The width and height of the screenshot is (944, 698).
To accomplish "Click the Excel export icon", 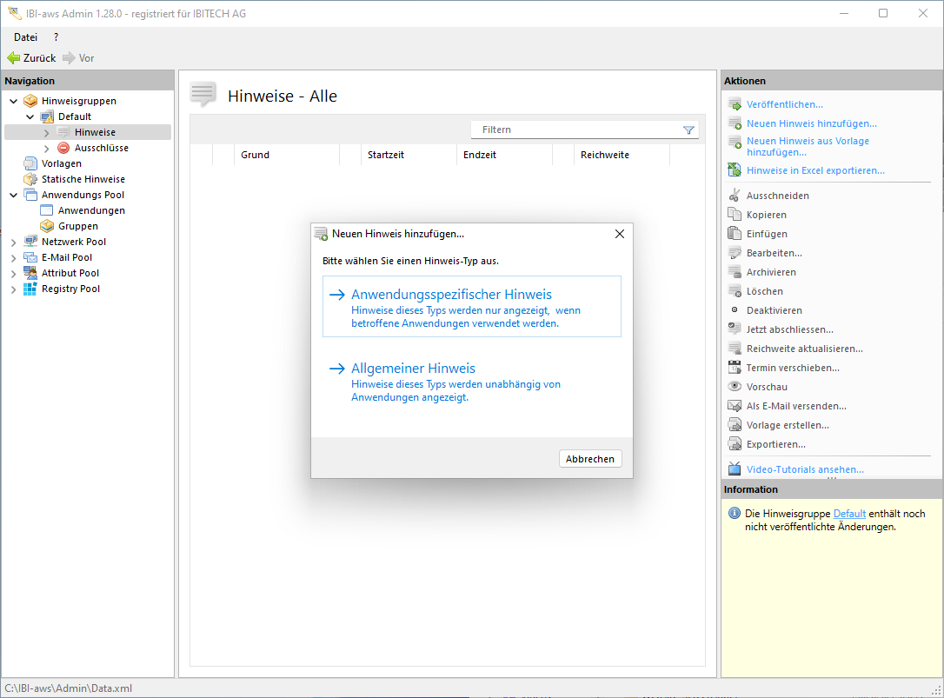I will (x=735, y=170).
